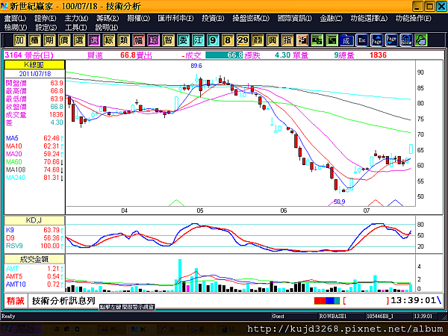
Task: Open the 主力(M) menu
Action: pyautogui.click(x=76, y=18)
